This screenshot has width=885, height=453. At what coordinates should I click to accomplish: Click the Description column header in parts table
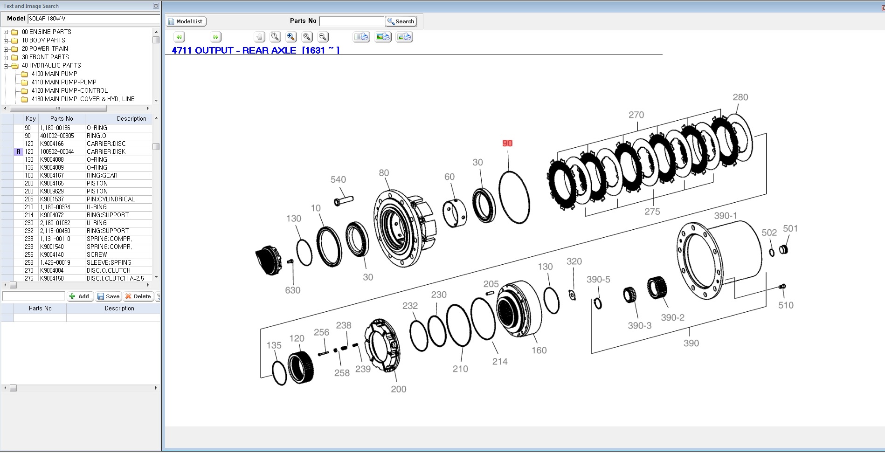point(118,119)
